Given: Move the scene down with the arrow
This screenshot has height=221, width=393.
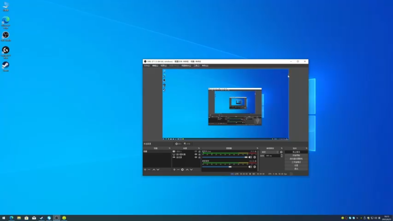Looking at the screenshot, I should pos(158,169).
